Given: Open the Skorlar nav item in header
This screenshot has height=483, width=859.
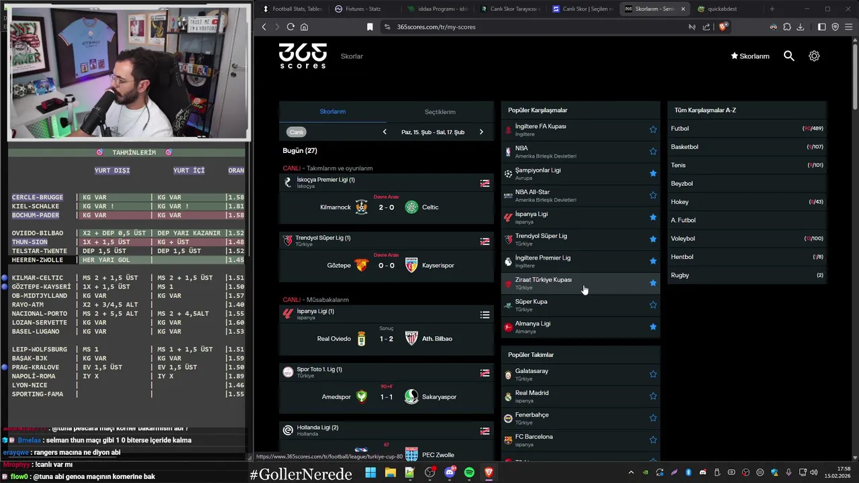Looking at the screenshot, I should (352, 56).
